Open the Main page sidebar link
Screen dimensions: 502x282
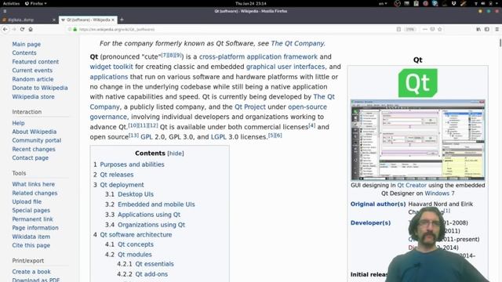coord(26,44)
